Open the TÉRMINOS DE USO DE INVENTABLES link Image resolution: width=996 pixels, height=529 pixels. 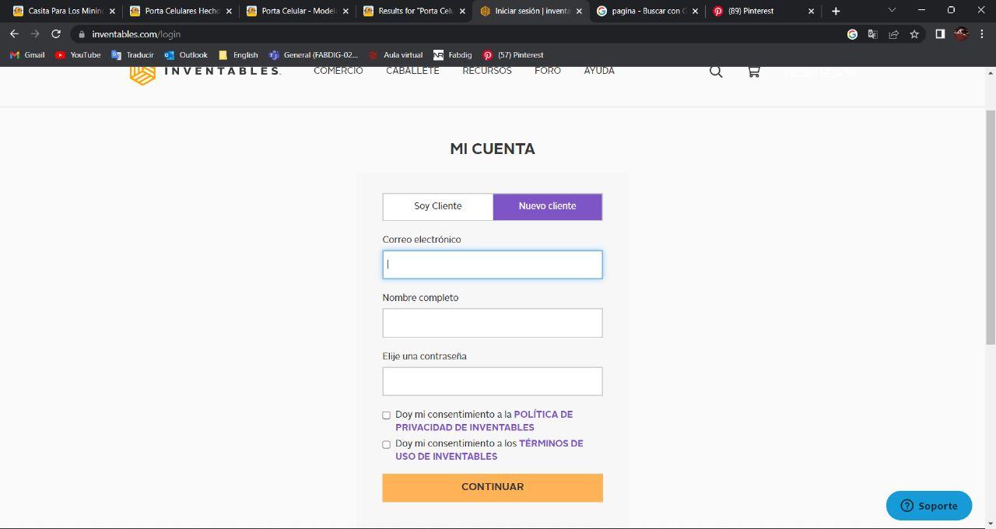click(489, 450)
